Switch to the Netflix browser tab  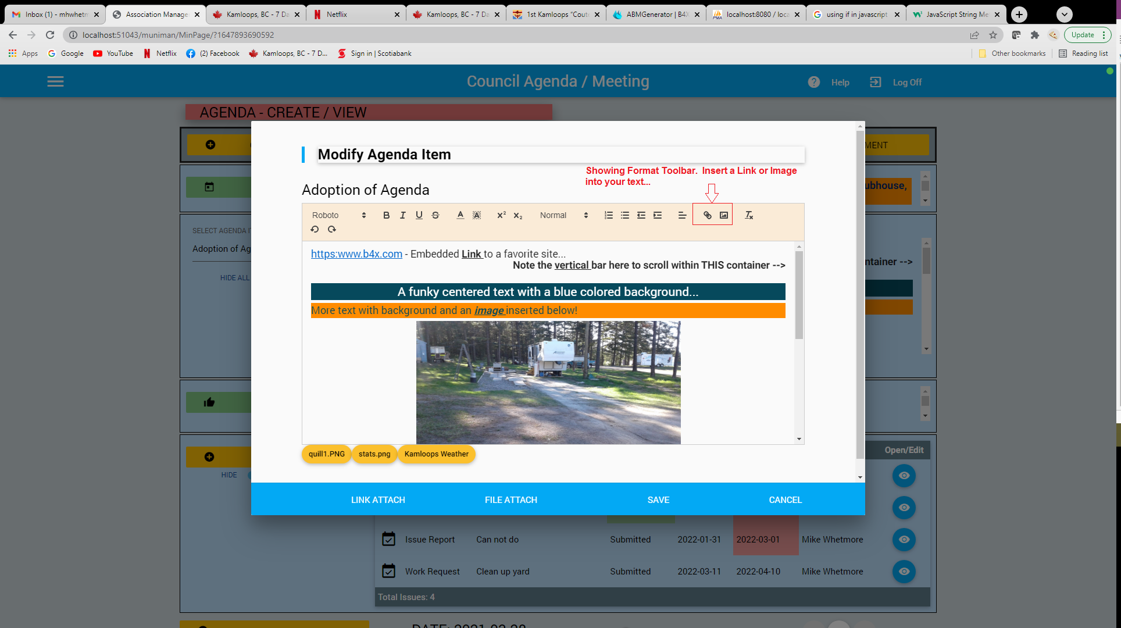click(355, 15)
